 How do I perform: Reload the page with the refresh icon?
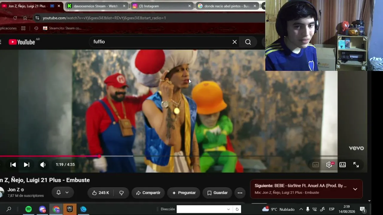pyautogui.click(x=15, y=18)
